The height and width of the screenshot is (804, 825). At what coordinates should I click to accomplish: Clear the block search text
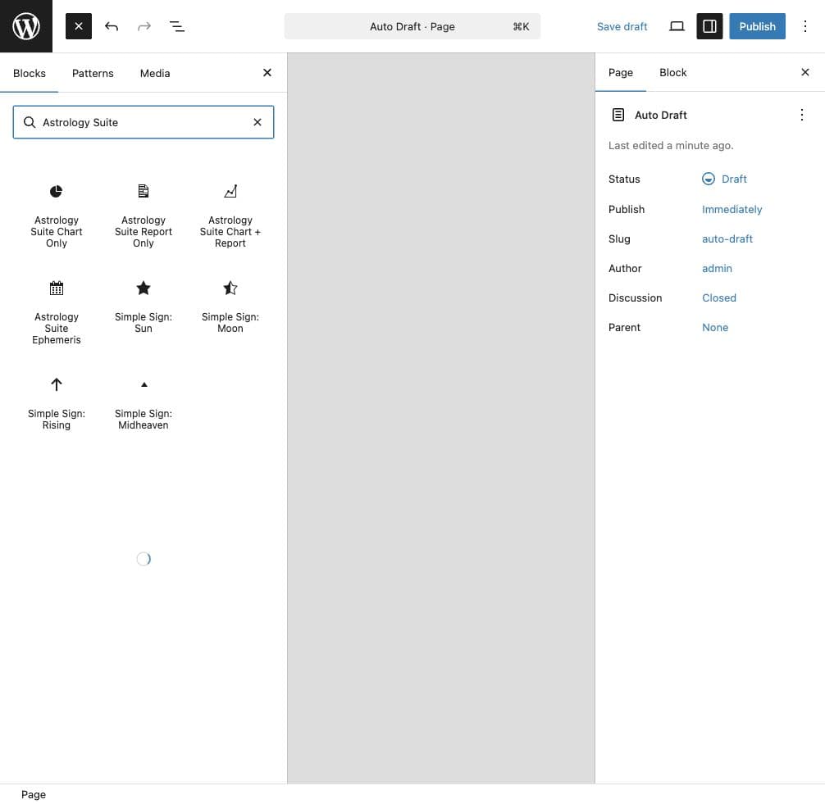pyautogui.click(x=258, y=122)
